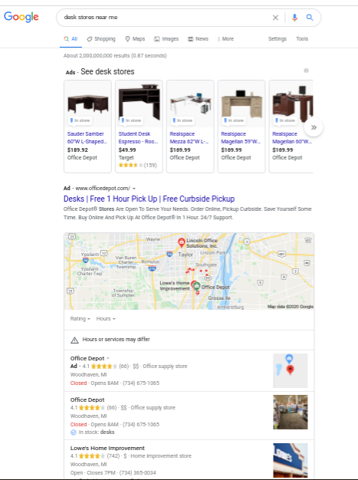Clear the search box with X icon
The height and width of the screenshot is (480, 358).
275,18
